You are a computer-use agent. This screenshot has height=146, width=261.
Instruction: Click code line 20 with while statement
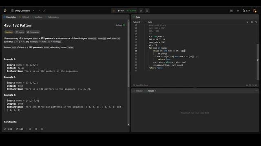coord(170,51)
